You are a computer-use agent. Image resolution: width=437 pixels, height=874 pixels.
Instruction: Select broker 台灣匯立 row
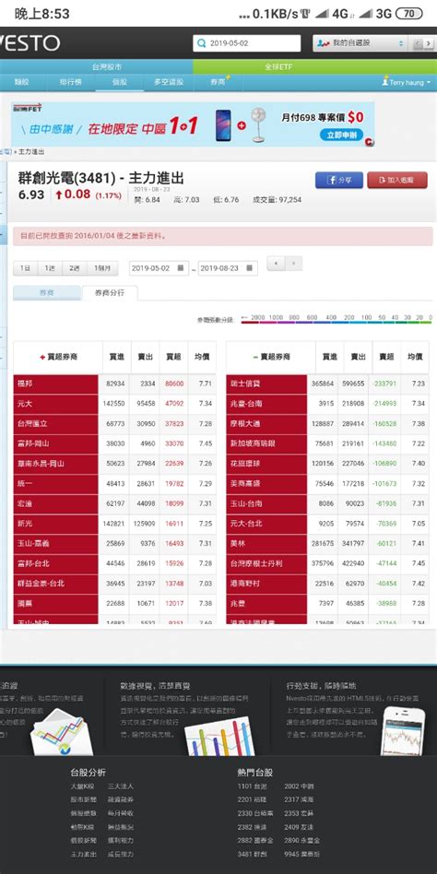pos(55,423)
